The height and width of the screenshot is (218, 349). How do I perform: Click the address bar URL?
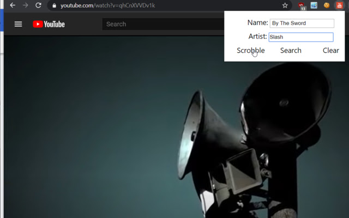point(108,5)
